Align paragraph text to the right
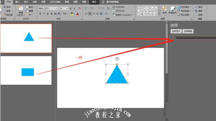The height and width of the screenshot is (121, 216). 94,13
